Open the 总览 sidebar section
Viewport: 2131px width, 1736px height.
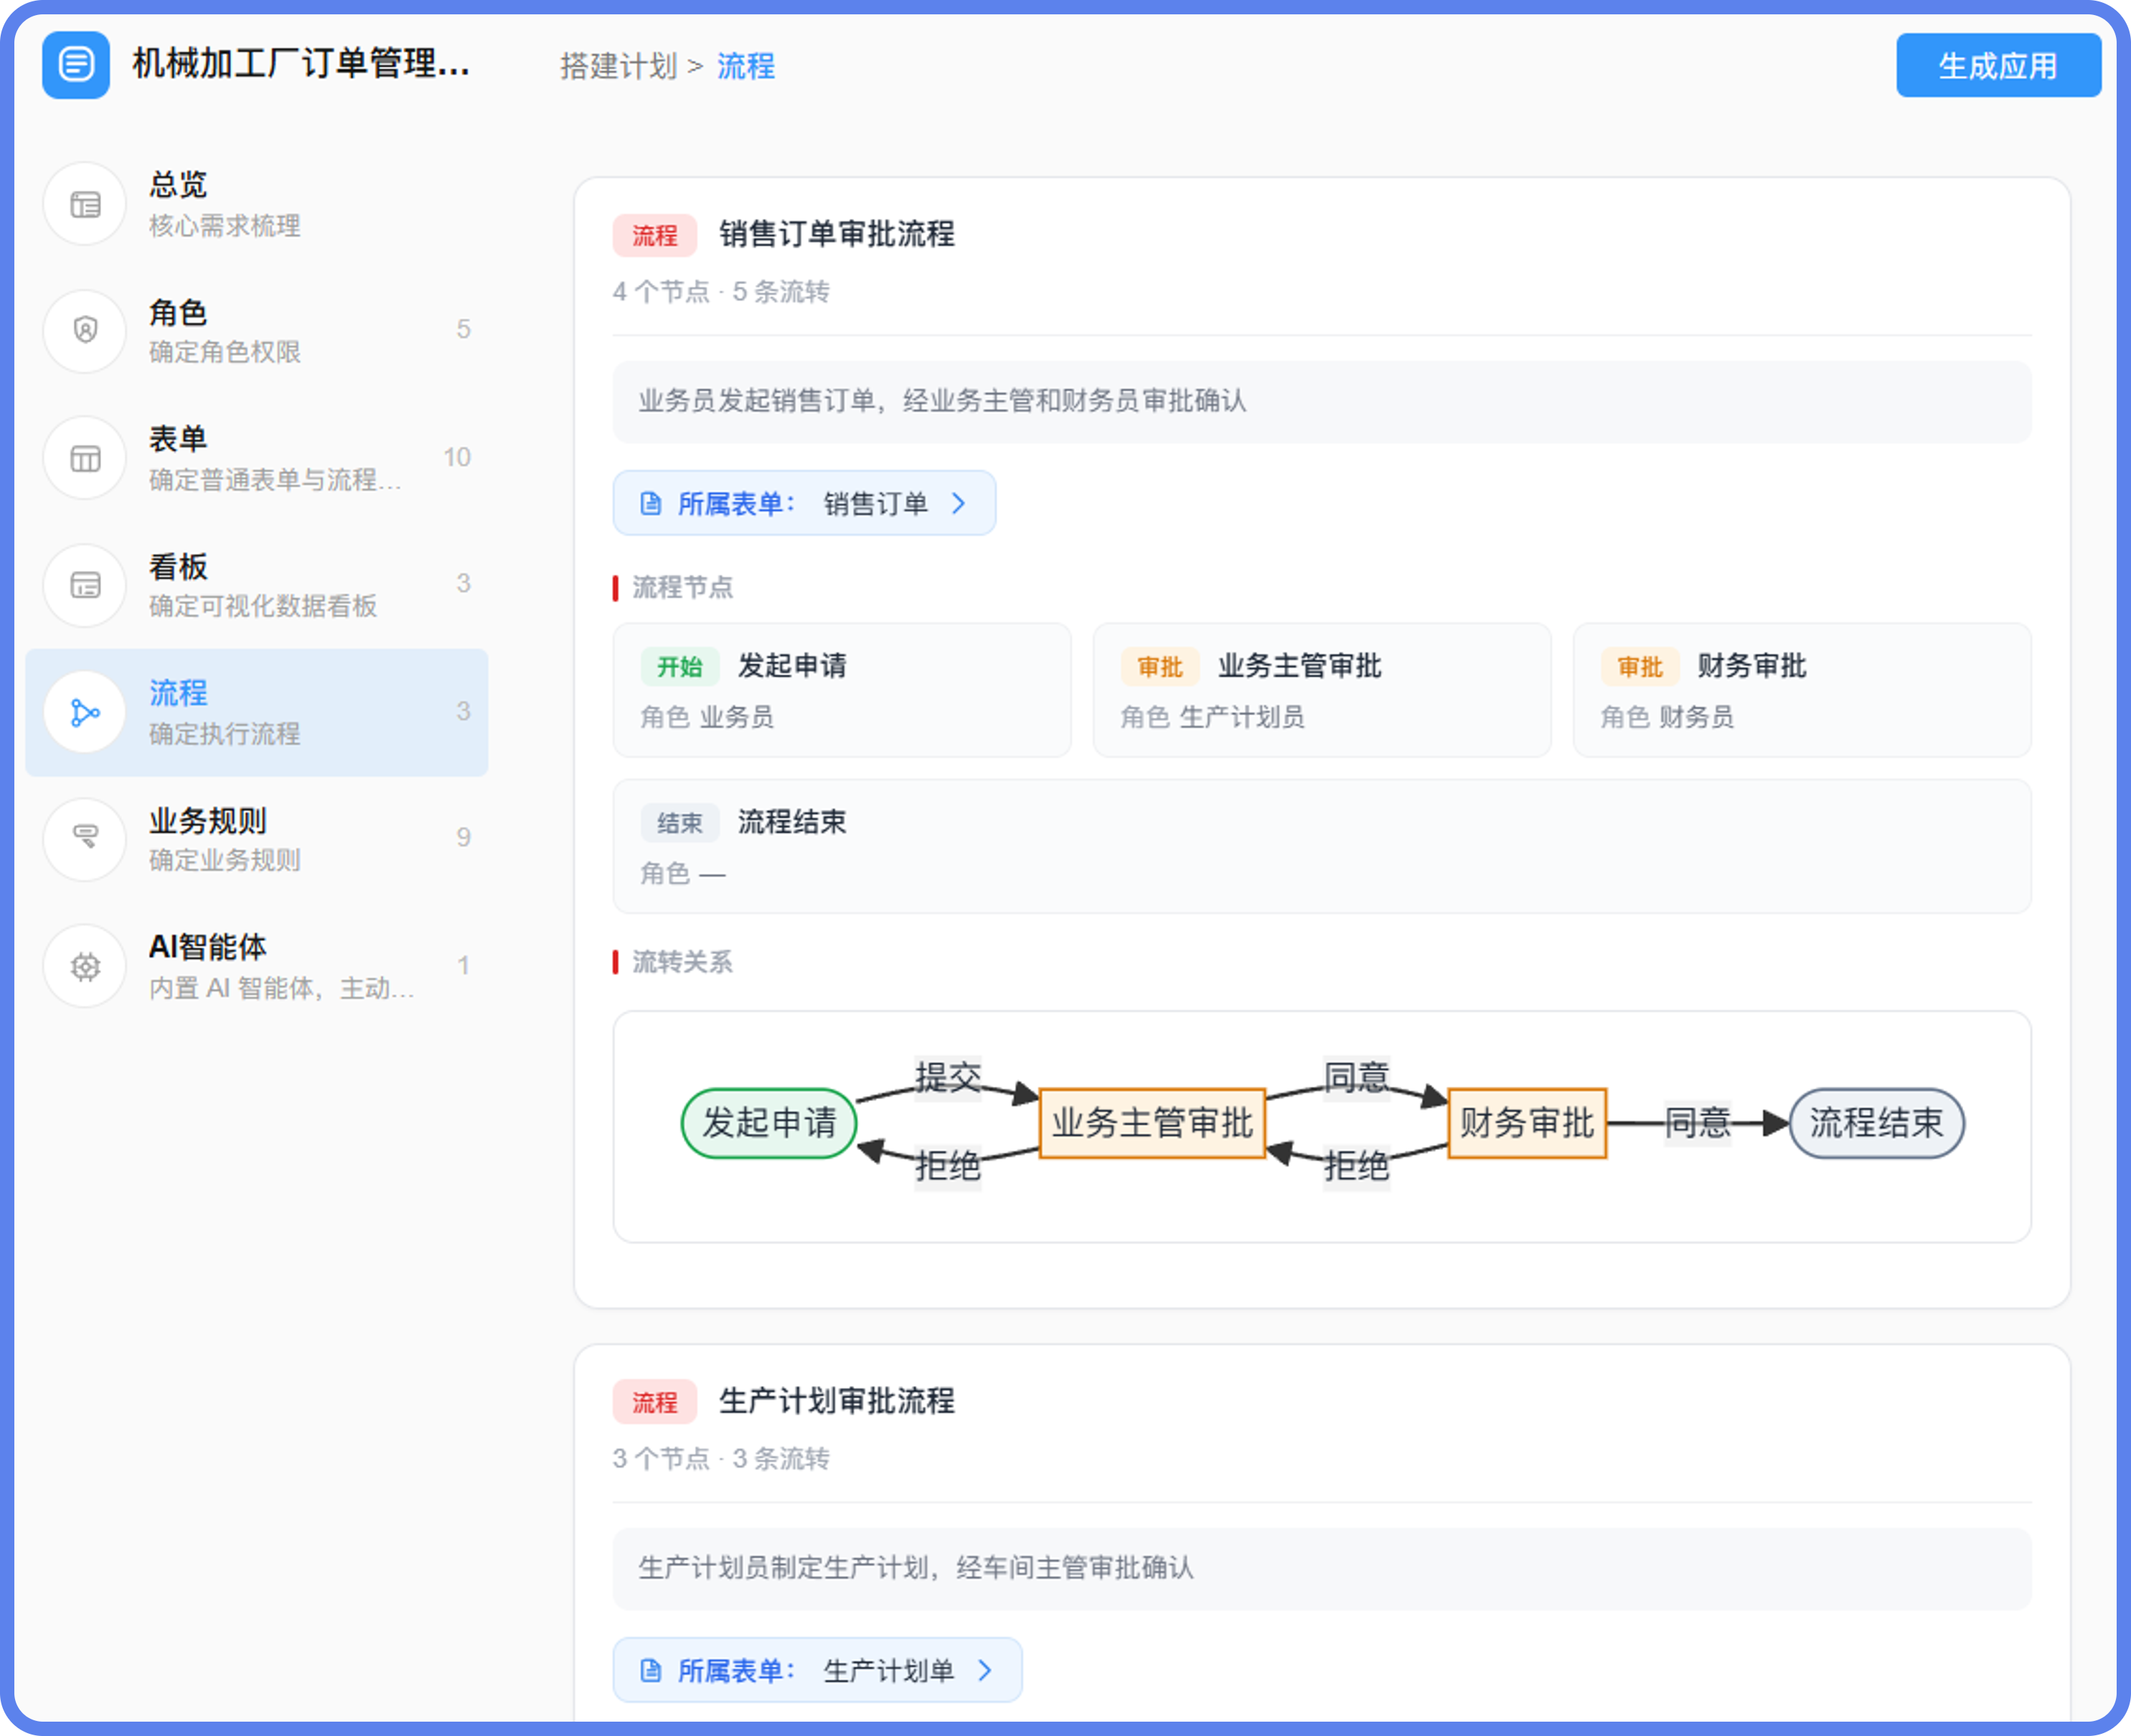point(257,204)
